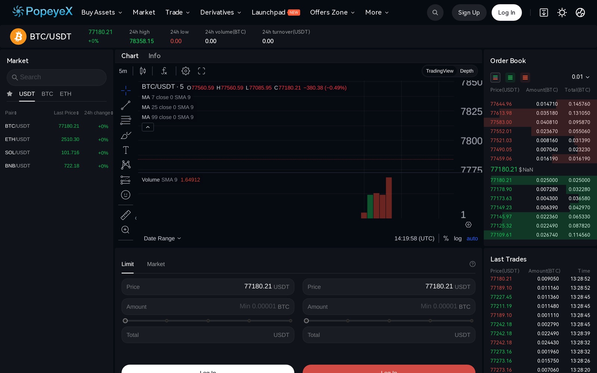Show only asks in order book
597x373 pixels.
click(x=525, y=78)
